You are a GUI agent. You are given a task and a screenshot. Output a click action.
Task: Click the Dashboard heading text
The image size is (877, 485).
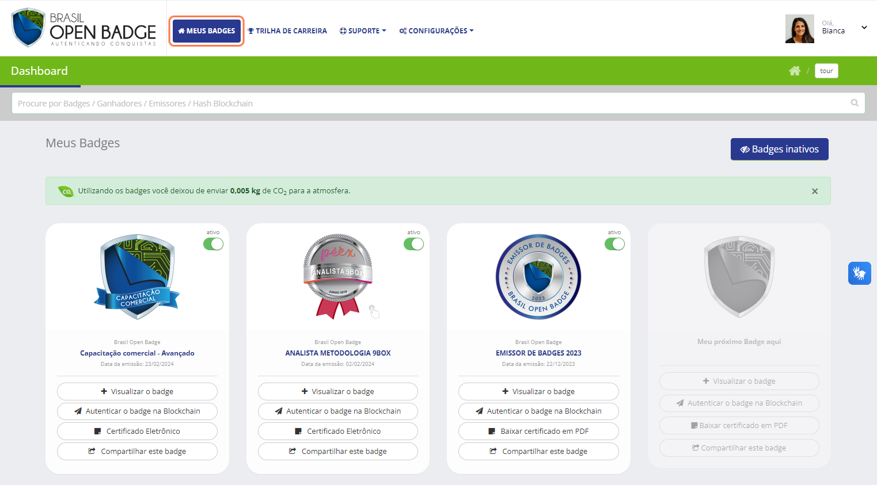[39, 71]
